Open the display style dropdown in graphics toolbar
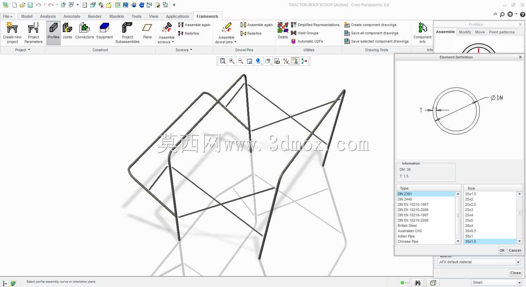Image resolution: width=526 pixels, height=287 pixels. click(x=259, y=61)
